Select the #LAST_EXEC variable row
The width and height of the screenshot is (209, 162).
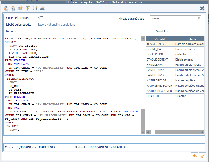coord(160,44)
